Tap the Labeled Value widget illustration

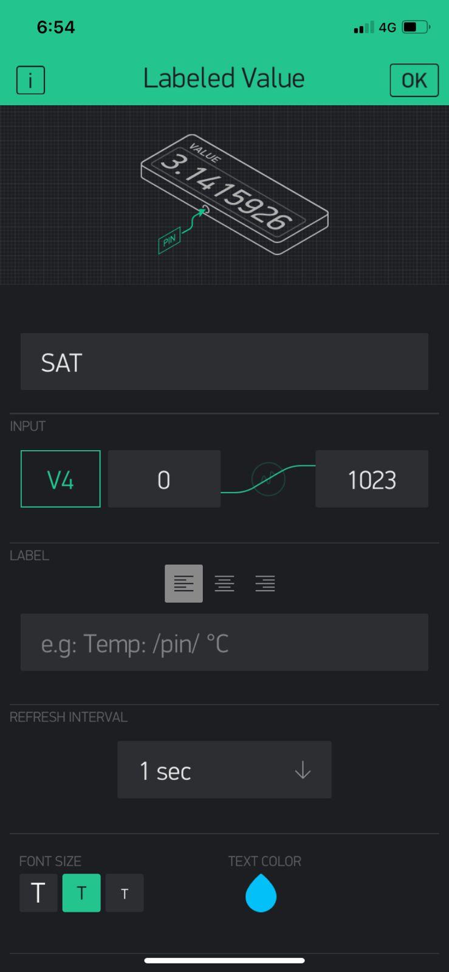[x=235, y=193]
